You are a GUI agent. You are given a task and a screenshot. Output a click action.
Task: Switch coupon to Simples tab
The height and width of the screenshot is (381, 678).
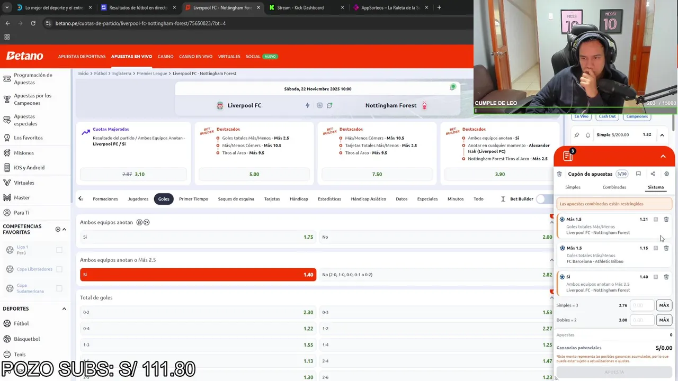point(573,187)
